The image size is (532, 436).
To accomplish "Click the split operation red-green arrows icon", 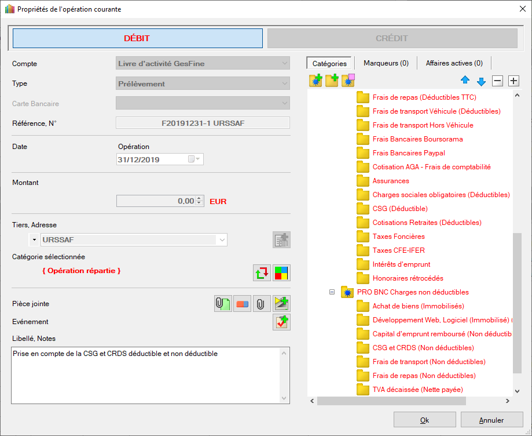I will pyautogui.click(x=262, y=272).
